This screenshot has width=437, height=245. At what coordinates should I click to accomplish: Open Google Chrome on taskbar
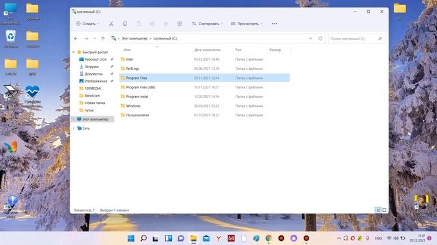click(268, 238)
